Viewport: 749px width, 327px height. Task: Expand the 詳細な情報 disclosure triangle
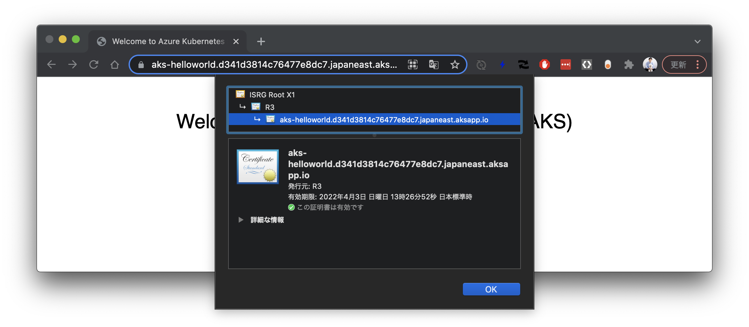[241, 220]
